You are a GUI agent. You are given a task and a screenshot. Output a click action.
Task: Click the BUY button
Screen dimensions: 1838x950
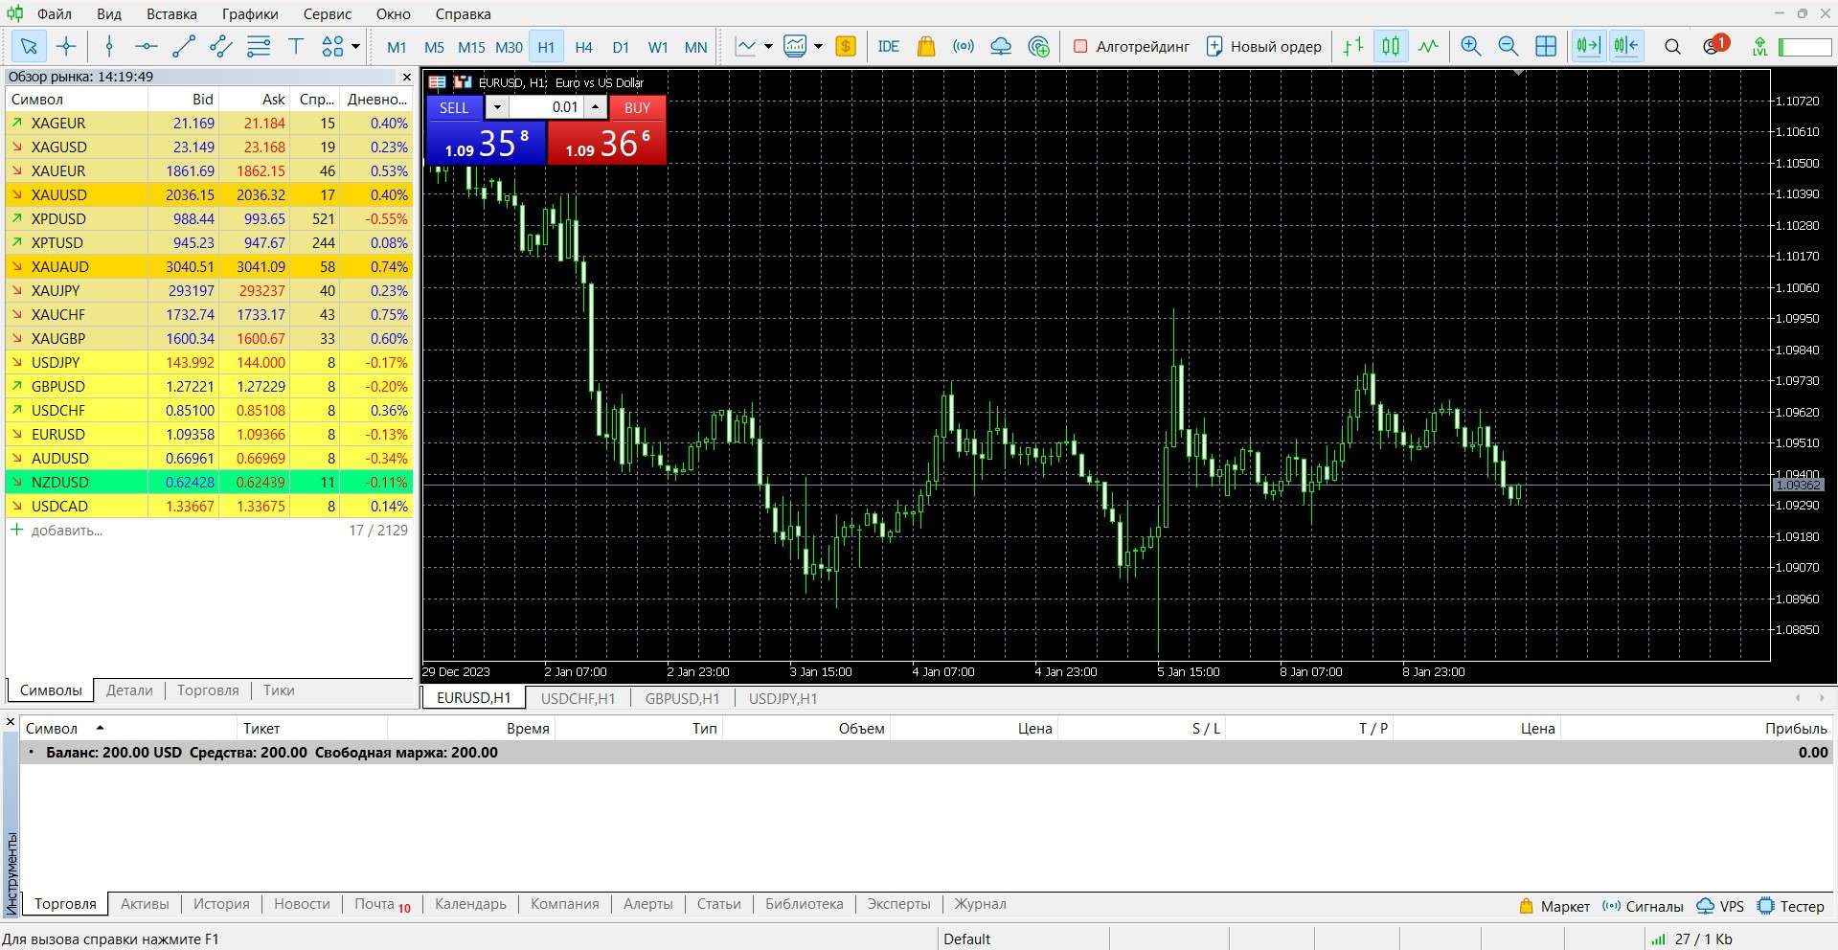(x=637, y=107)
